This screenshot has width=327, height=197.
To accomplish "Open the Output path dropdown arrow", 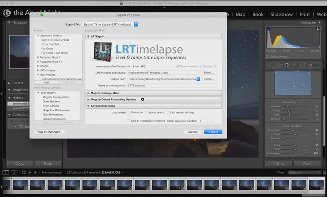I will (x=198, y=79).
